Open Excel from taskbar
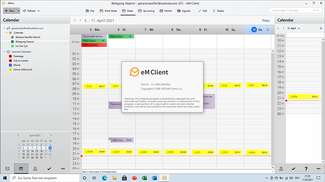This screenshot has width=325, height=182. tap(144, 178)
